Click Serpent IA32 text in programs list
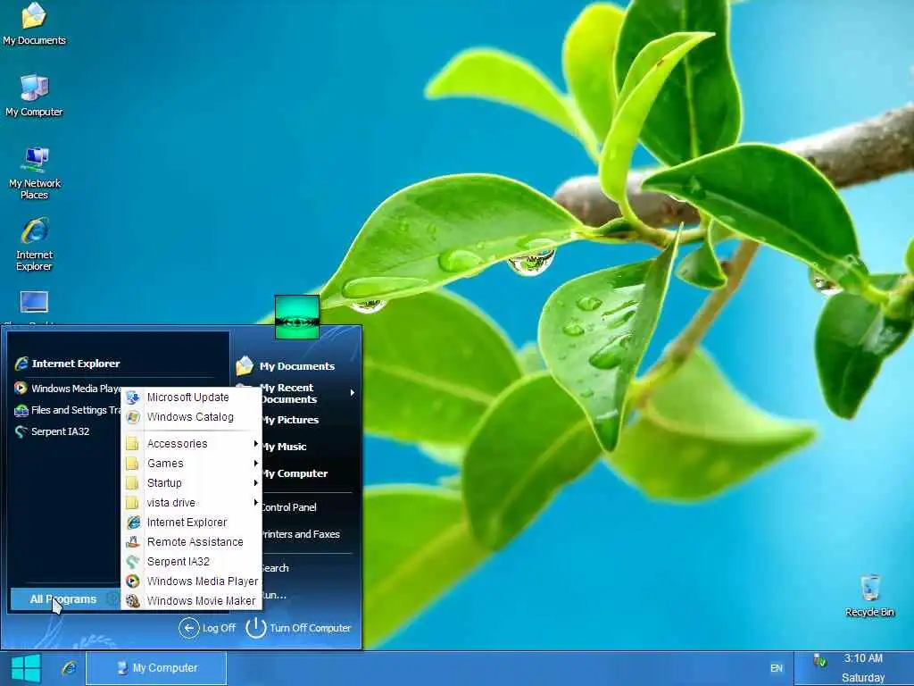 coord(179,562)
